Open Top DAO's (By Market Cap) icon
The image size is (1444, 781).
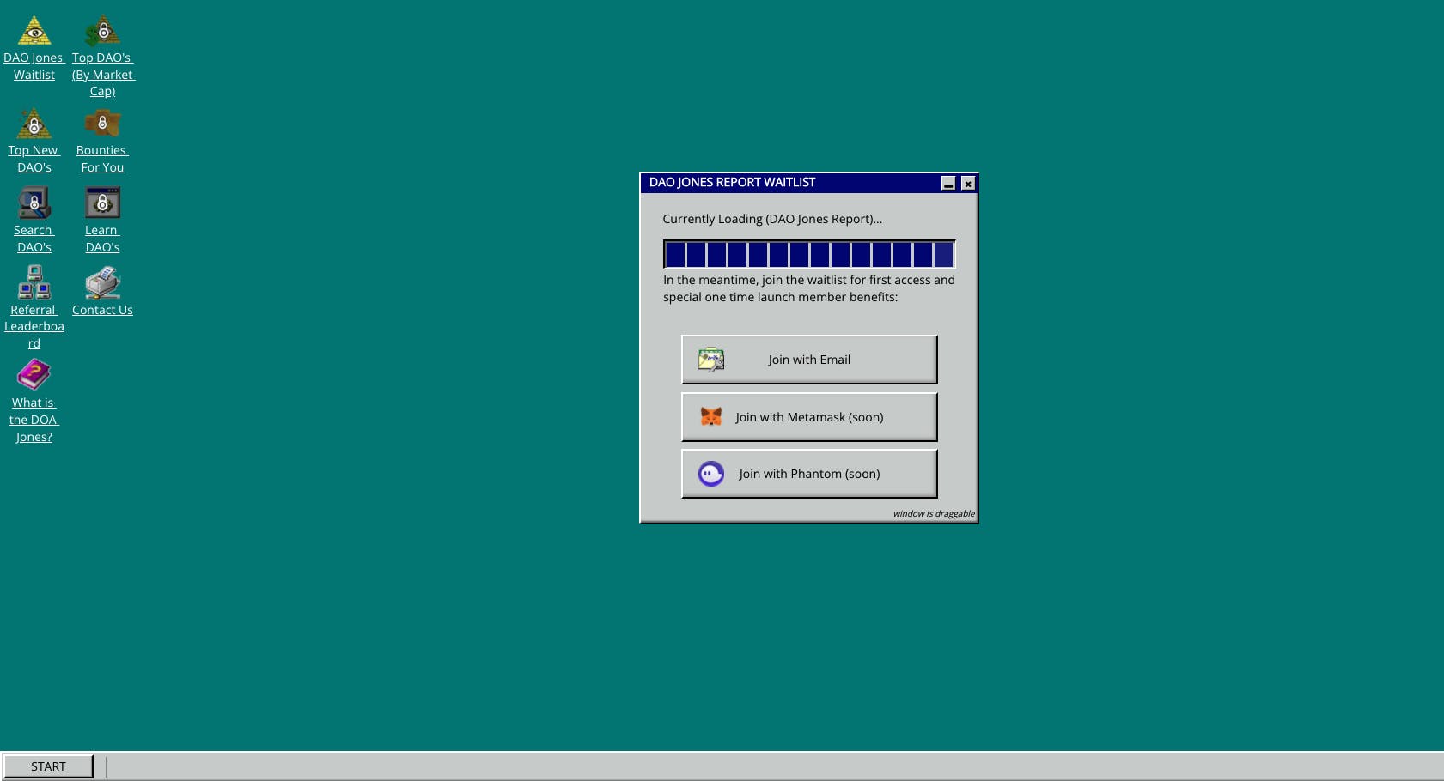point(102,31)
